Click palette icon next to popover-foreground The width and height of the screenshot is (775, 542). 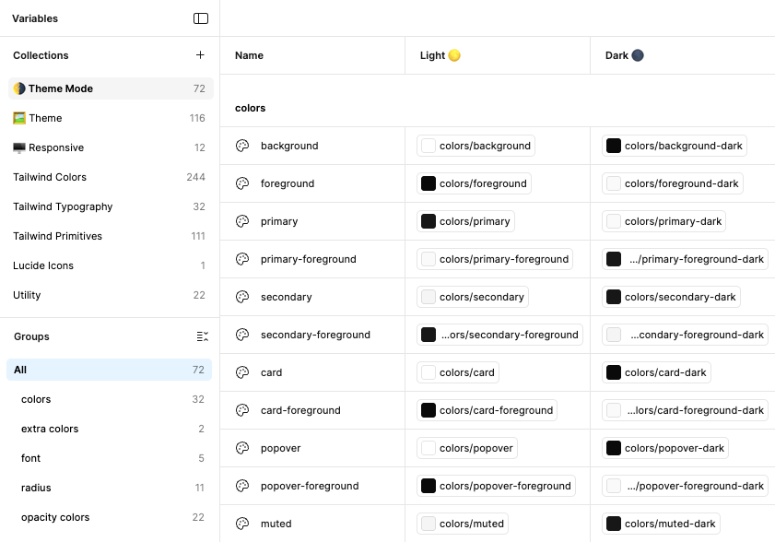242,486
